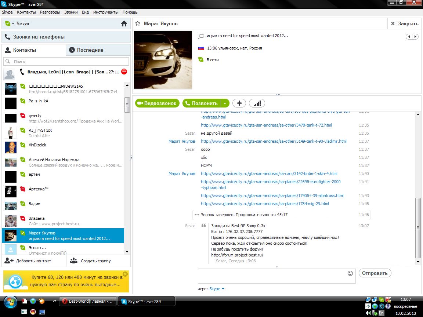The height and width of the screenshot is (317, 423).
Task: Open the Разговоры menu
Action: coord(50,12)
